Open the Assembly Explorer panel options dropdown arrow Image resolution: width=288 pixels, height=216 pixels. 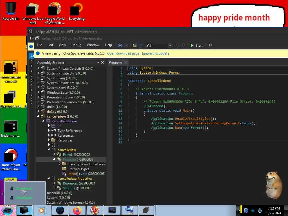pyautogui.click(x=98, y=62)
